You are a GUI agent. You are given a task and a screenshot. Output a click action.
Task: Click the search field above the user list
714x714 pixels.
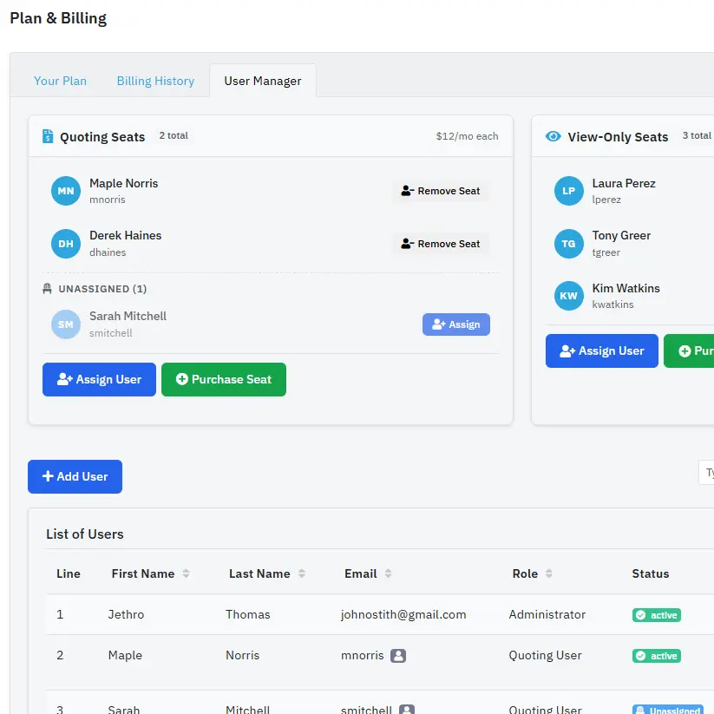pyautogui.click(x=709, y=472)
